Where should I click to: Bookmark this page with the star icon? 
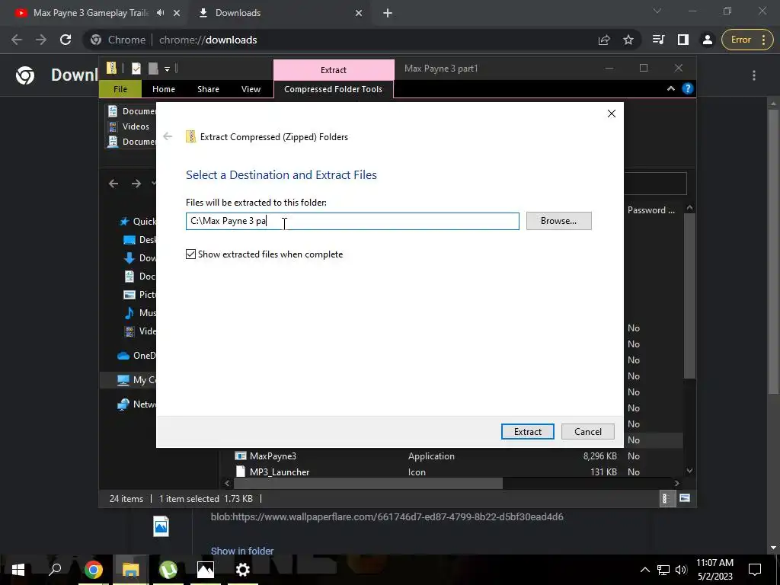pyautogui.click(x=628, y=40)
